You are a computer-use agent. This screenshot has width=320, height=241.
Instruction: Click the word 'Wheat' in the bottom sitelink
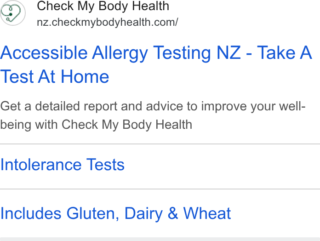click(207, 213)
